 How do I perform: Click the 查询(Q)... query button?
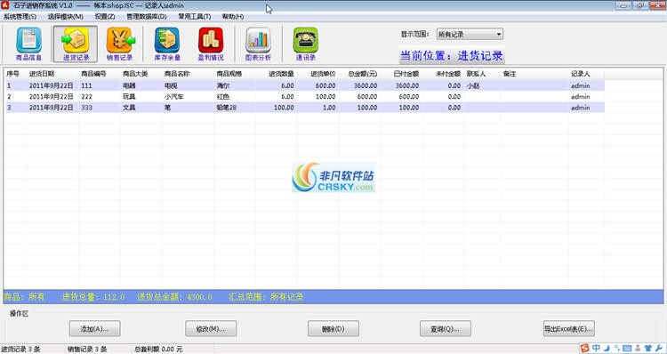click(x=446, y=328)
